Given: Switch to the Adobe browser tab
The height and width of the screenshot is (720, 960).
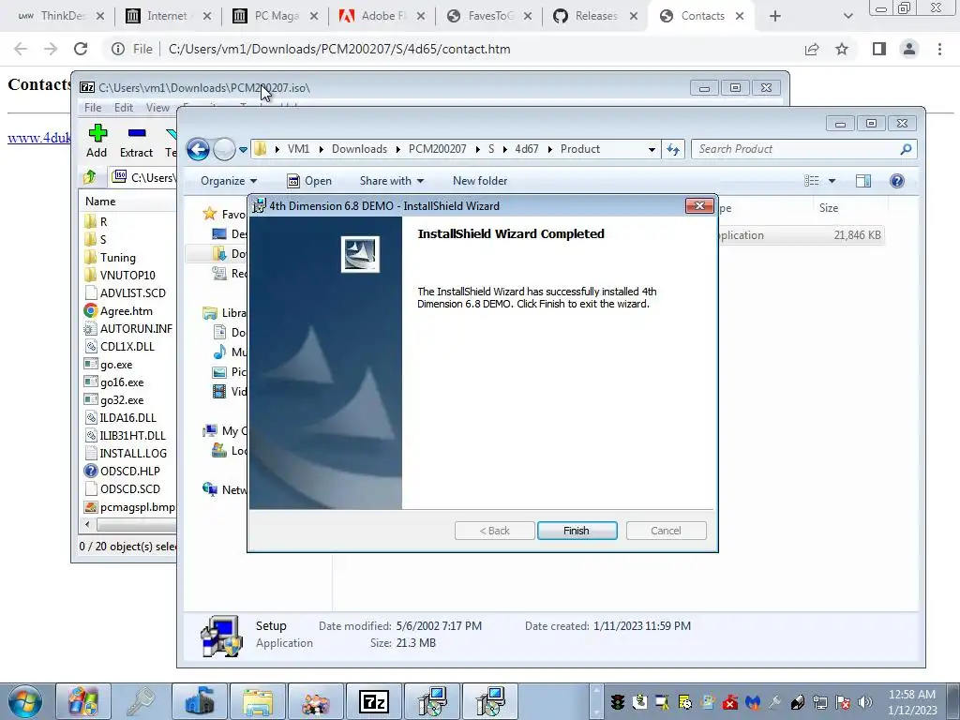Looking at the screenshot, I should point(382,16).
